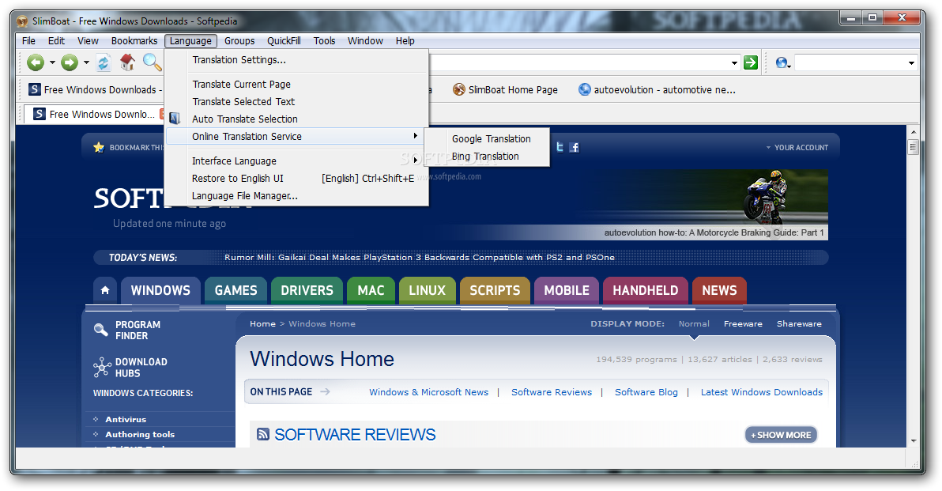This screenshot has height=491, width=942.
Task: Switch to the SCRIPTS tab
Action: point(495,290)
